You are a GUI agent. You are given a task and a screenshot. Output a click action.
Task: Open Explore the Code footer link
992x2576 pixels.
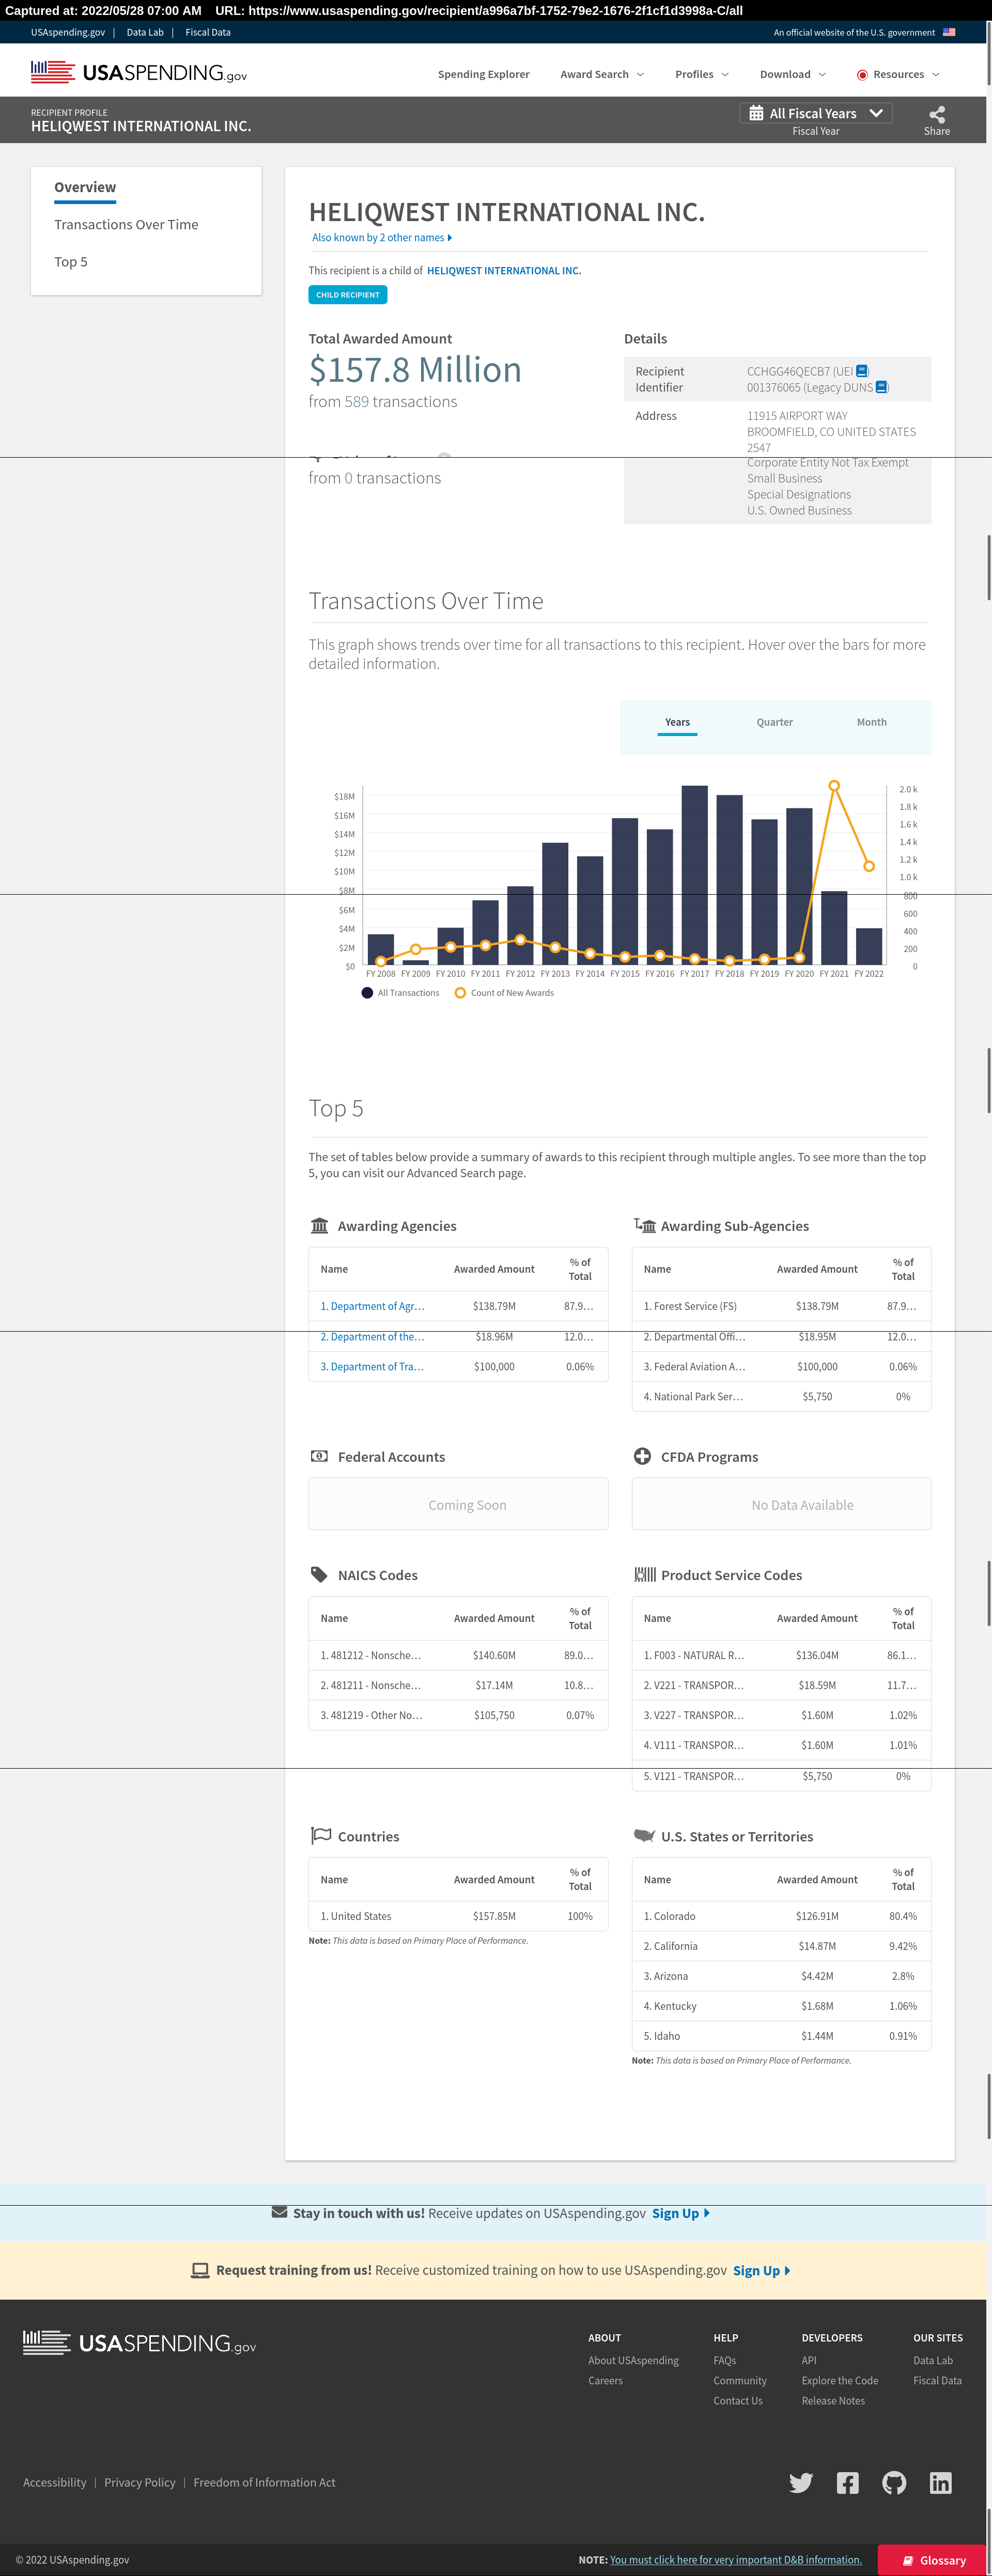(x=840, y=2381)
